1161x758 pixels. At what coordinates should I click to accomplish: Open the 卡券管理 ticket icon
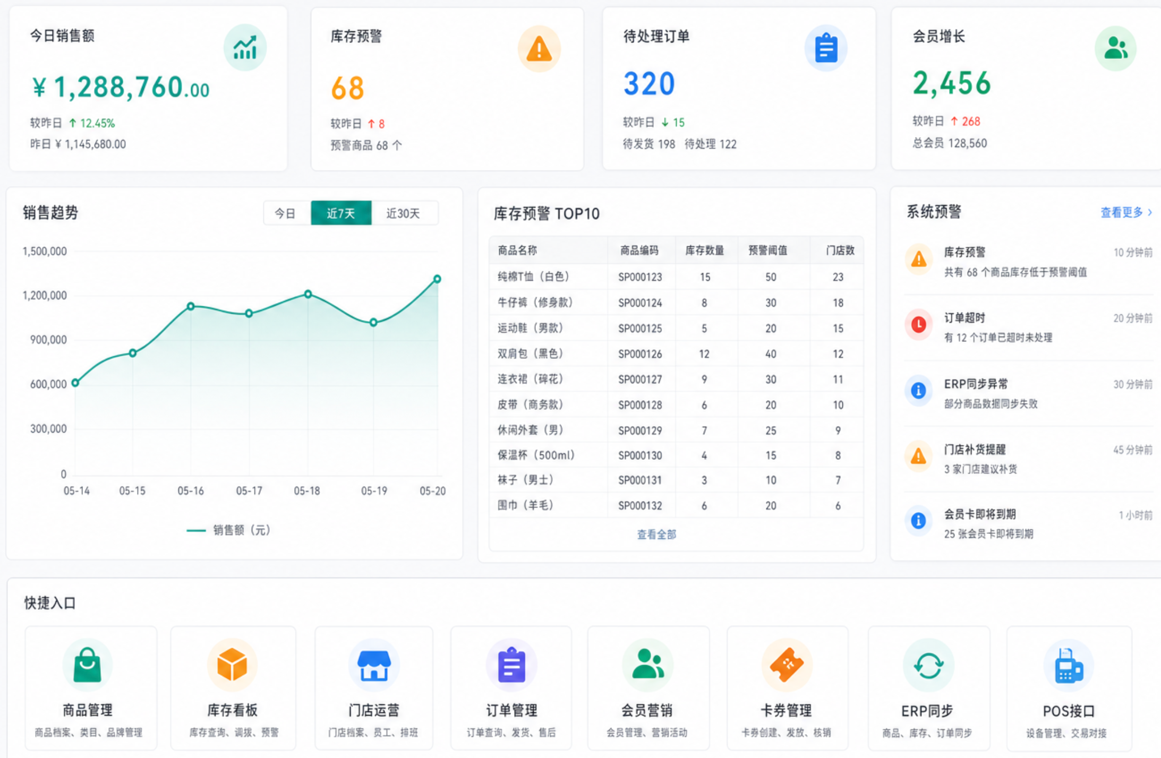[787, 665]
